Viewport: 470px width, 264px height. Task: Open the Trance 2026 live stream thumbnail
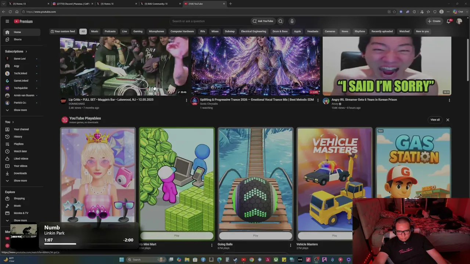(256, 66)
